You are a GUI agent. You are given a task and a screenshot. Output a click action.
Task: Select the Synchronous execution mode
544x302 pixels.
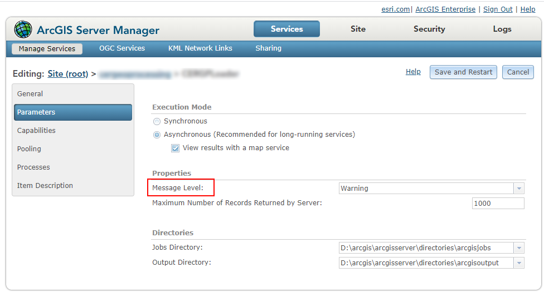point(157,122)
